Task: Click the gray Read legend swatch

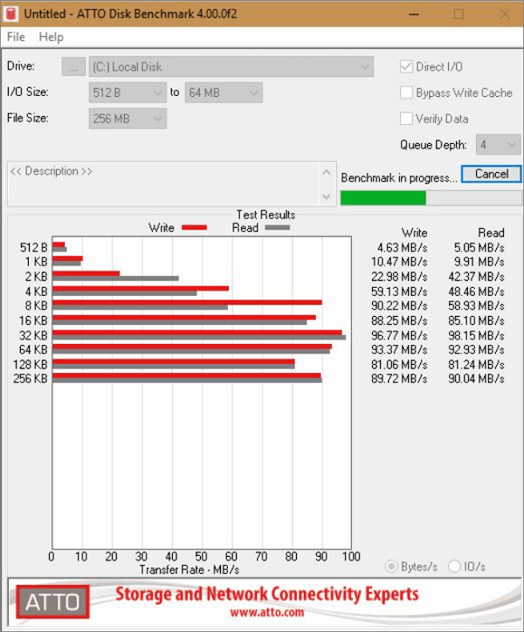Action: [276, 228]
